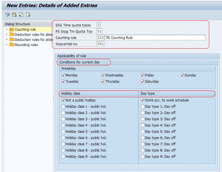
Task: Enable Holiday class 7 - public hol.
Action: tap(63, 144)
